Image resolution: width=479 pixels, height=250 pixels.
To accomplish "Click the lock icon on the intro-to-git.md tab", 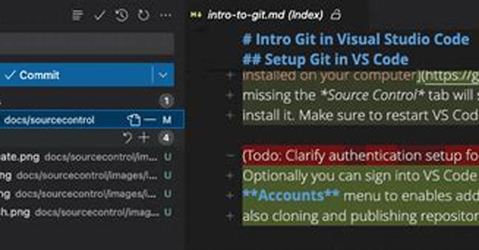I will coord(336,15).
